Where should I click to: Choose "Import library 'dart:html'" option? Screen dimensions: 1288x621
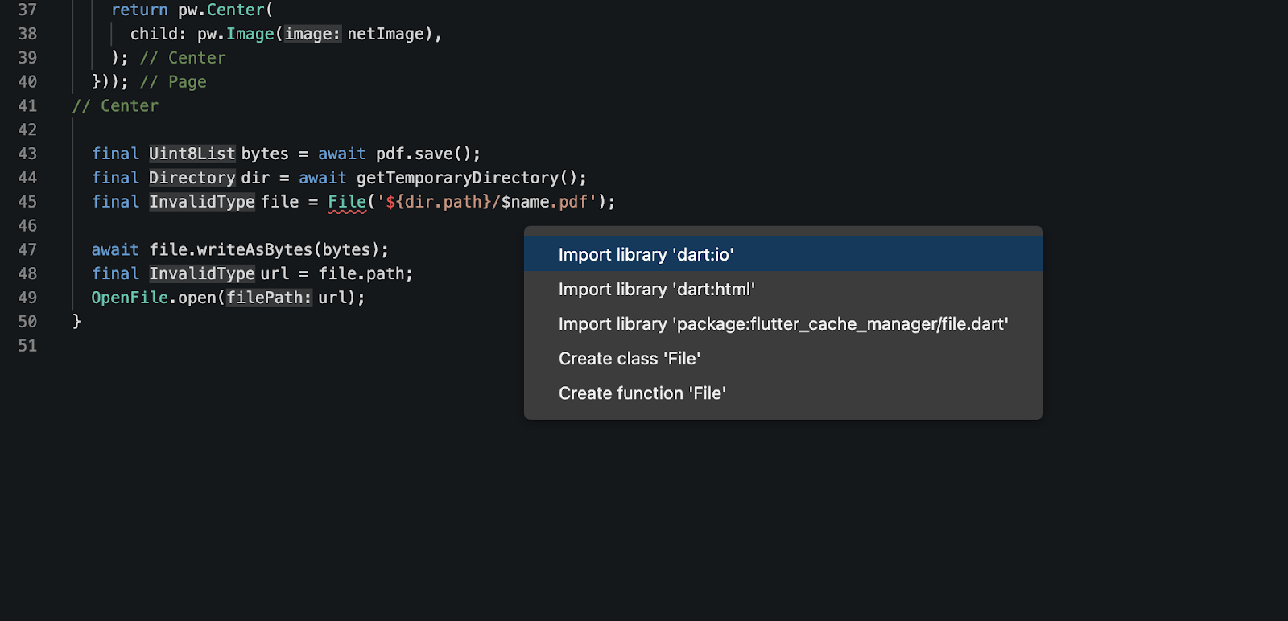656,290
